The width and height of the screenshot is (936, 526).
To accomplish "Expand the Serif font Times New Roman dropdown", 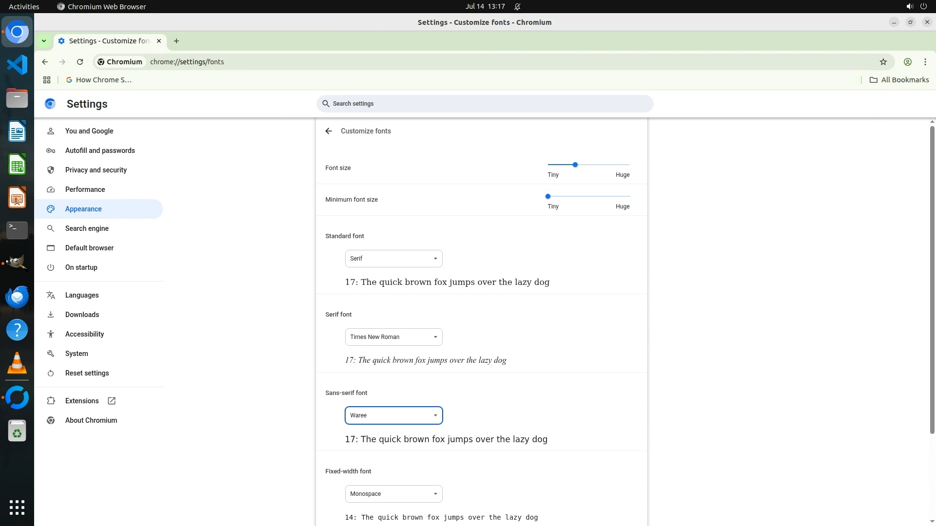I will tap(393, 337).
